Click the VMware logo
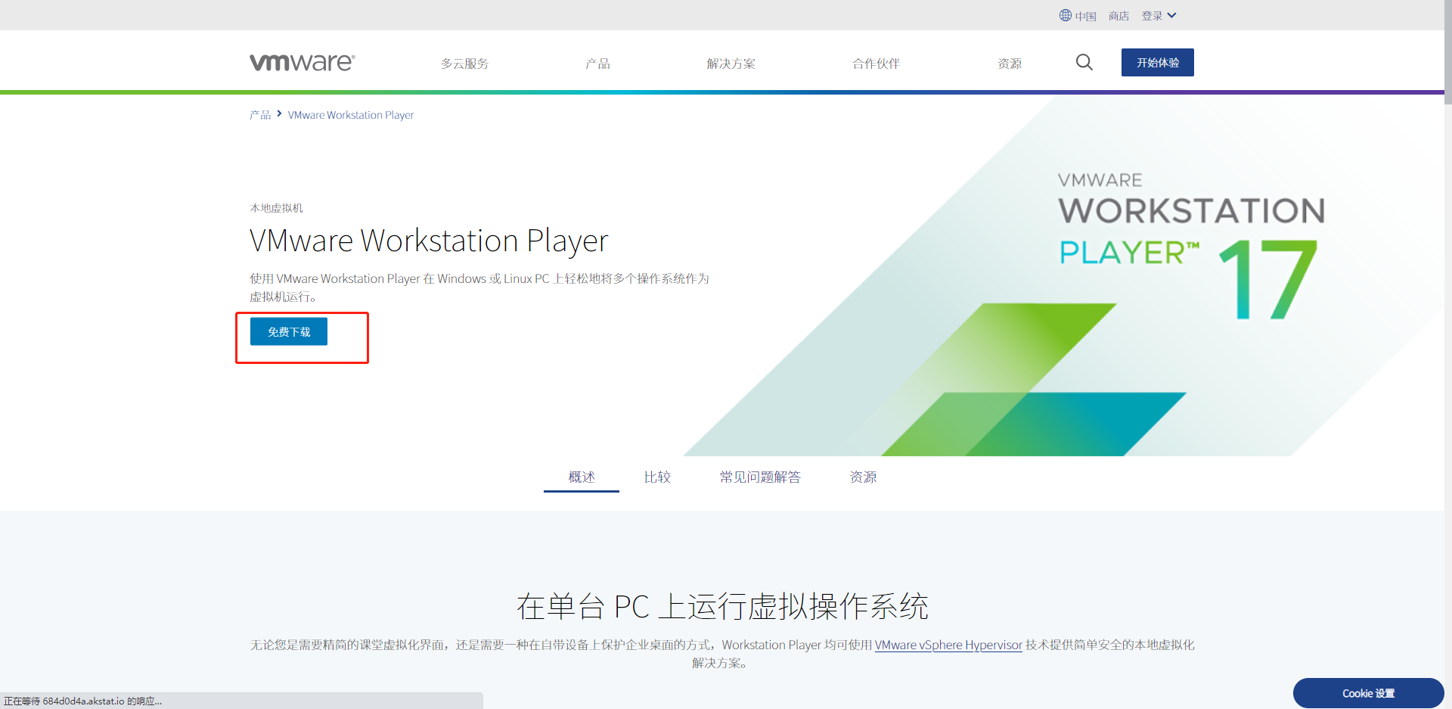1452x709 pixels. pos(302,62)
